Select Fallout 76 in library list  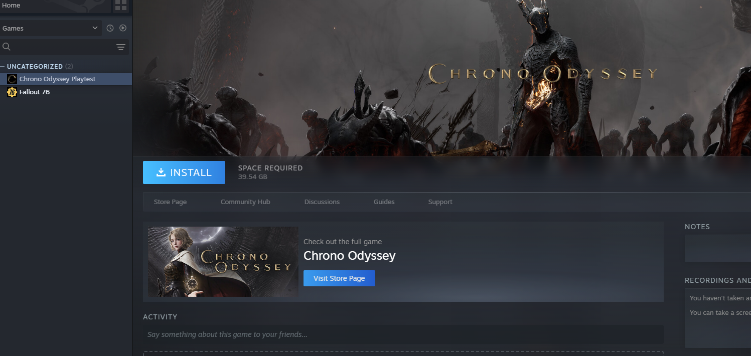coord(66,92)
